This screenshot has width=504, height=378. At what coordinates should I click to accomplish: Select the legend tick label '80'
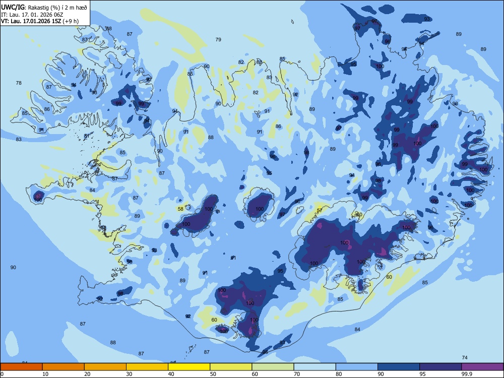point(339,374)
